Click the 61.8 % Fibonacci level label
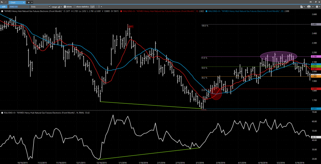 click(x=204, y=58)
